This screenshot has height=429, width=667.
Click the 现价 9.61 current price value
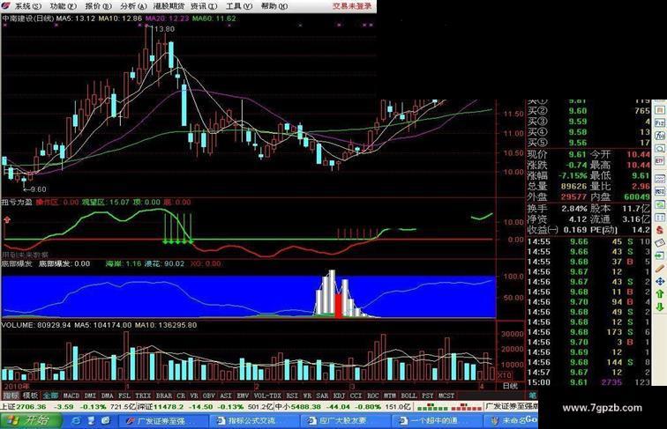pyautogui.click(x=578, y=154)
